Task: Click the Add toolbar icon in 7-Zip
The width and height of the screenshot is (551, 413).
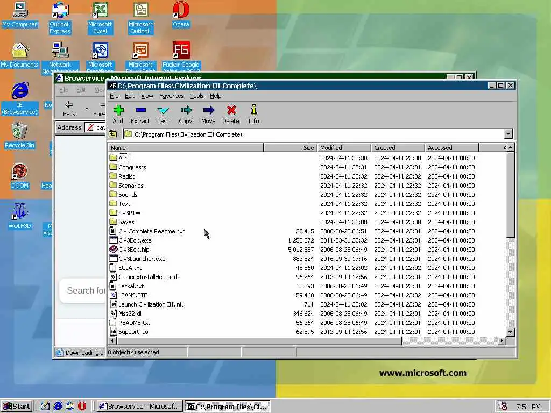Action: click(118, 110)
